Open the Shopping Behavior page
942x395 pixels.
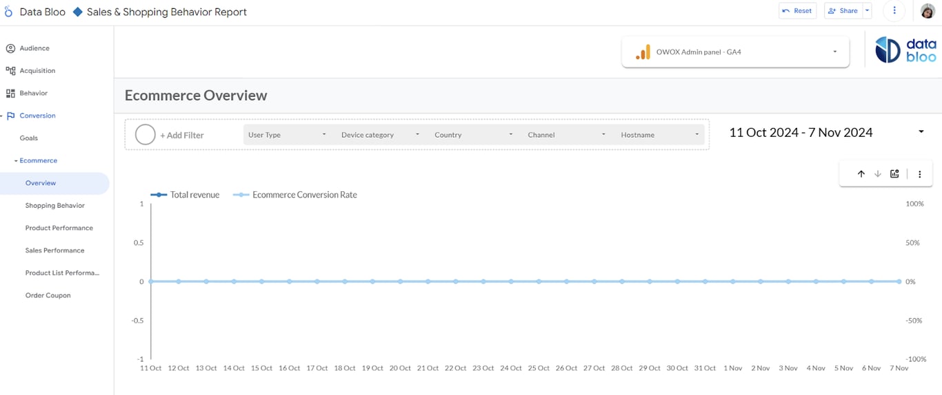coord(55,206)
